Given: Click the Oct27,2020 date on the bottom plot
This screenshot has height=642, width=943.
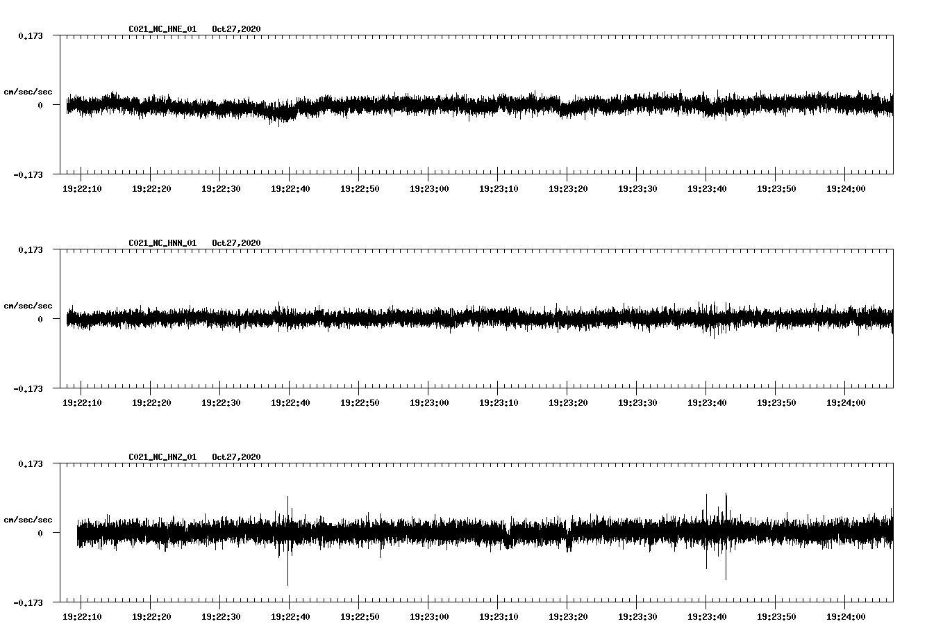Looking at the screenshot, I should pos(236,456).
